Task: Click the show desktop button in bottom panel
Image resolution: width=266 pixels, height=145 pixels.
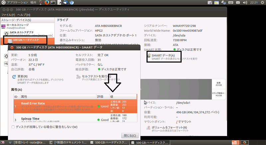Action: (x=3, y=142)
